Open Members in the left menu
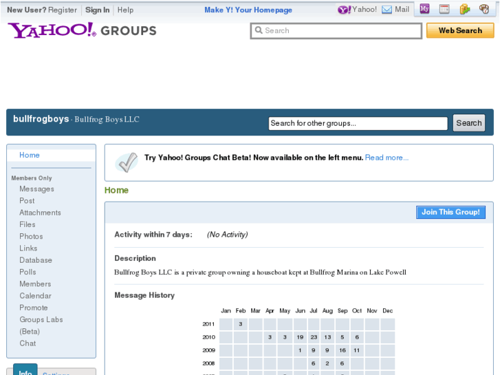This screenshot has width=500, height=375. tap(35, 283)
